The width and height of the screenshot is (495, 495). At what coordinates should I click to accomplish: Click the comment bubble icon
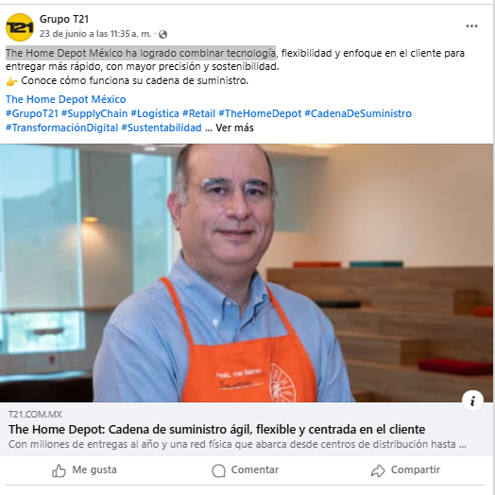(x=218, y=470)
